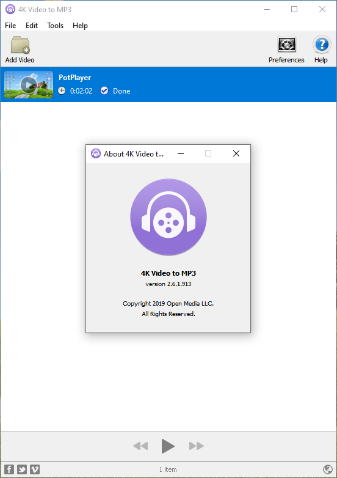337x478 pixels.
Task: Play the selected track
Action: (x=168, y=446)
